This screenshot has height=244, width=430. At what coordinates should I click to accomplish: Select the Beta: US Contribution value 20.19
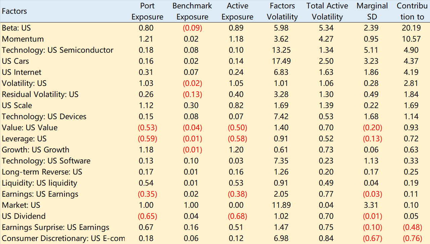411,28
